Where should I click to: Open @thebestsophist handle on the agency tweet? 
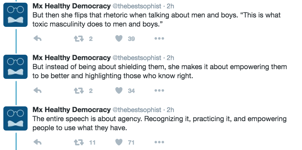pyautogui.click(x=136, y=110)
